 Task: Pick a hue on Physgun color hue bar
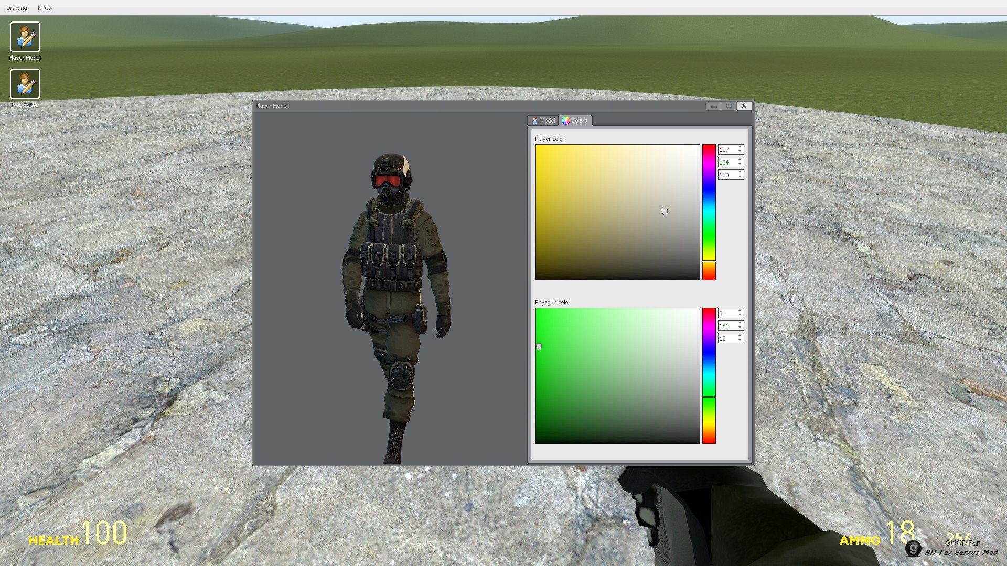click(709, 376)
